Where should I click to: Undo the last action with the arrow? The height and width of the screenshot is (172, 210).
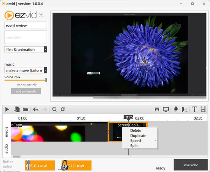point(36,109)
